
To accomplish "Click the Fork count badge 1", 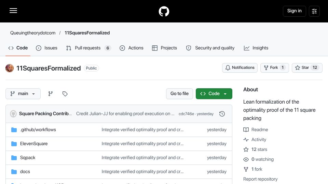I will [x=283, y=67].
